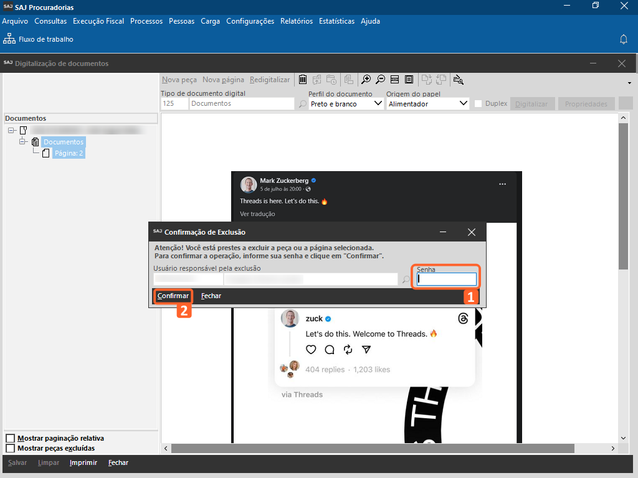Click the scanner search settings icon
This screenshot has height=478, width=638.
459,80
